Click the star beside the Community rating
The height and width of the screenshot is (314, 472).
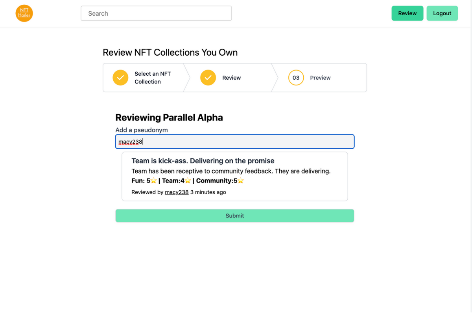(241, 181)
